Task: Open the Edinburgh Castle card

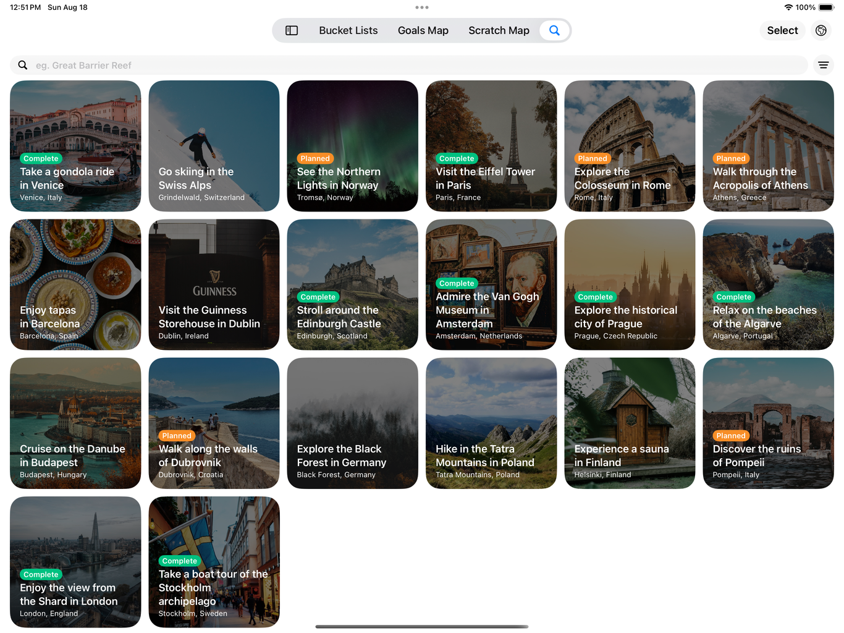Action: click(353, 284)
